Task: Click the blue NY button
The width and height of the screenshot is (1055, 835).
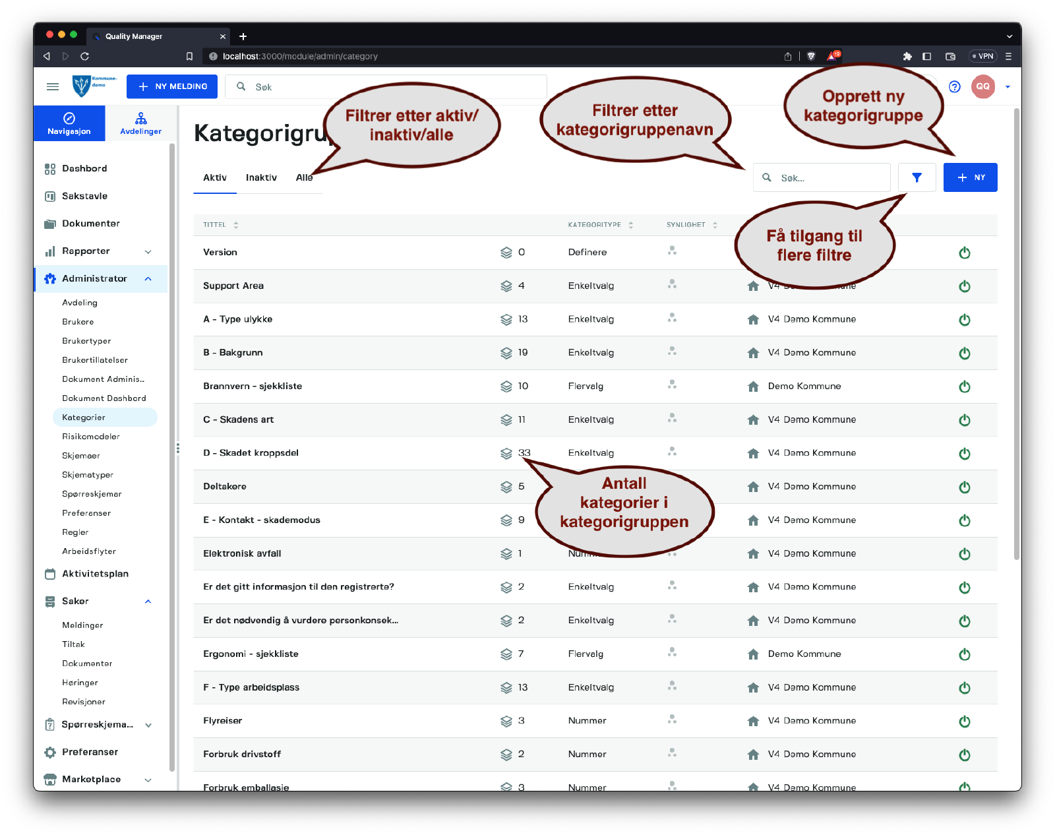Action: tap(970, 177)
